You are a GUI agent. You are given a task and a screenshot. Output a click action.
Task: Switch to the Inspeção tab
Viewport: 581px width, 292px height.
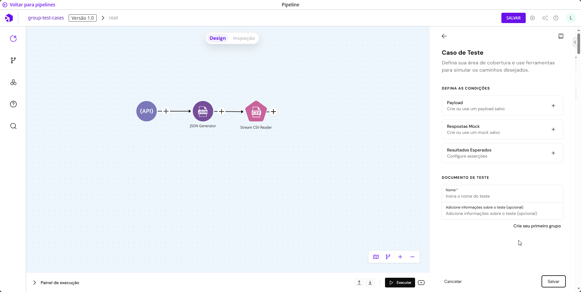pyautogui.click(x=244, y=38)
